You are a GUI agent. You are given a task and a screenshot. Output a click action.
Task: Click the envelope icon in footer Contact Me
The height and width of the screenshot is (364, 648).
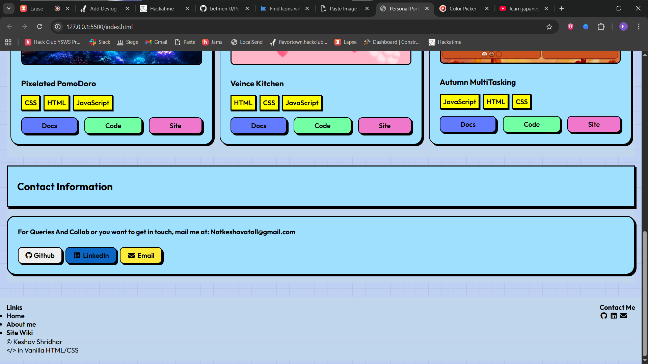coord(623,316)
